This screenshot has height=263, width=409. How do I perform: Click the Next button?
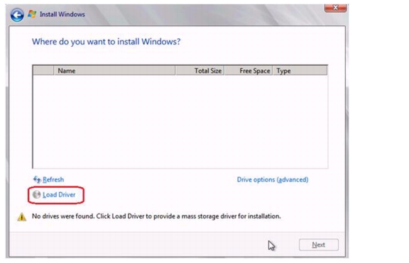pos(319,245)
